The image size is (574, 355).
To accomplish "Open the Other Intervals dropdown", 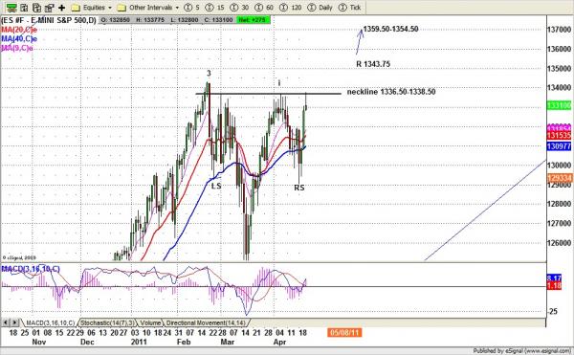I will [x=148, y=8].
